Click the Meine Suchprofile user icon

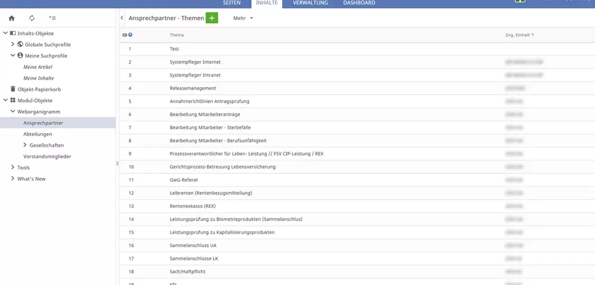click(x=19, y=55)
